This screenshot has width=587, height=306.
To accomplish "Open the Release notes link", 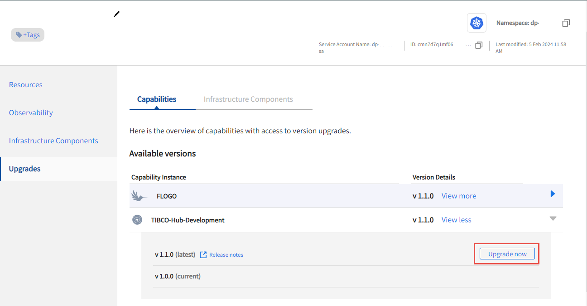I will (226, 255).
